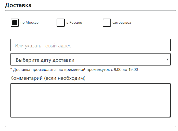Click the 'самовывоз' text label
The width and height of the screenshot is (178, 131).
tap(122, 23)
